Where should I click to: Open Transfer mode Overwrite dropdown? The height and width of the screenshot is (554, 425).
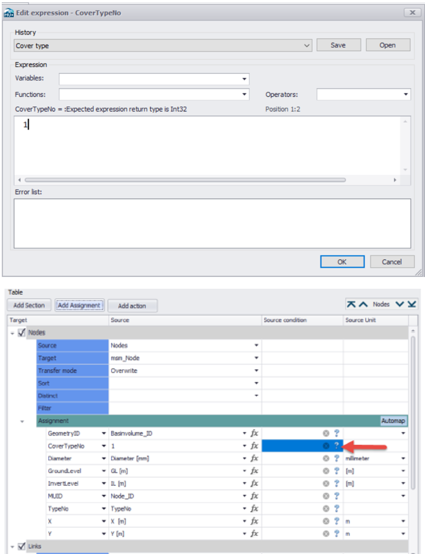coord(257,371)
